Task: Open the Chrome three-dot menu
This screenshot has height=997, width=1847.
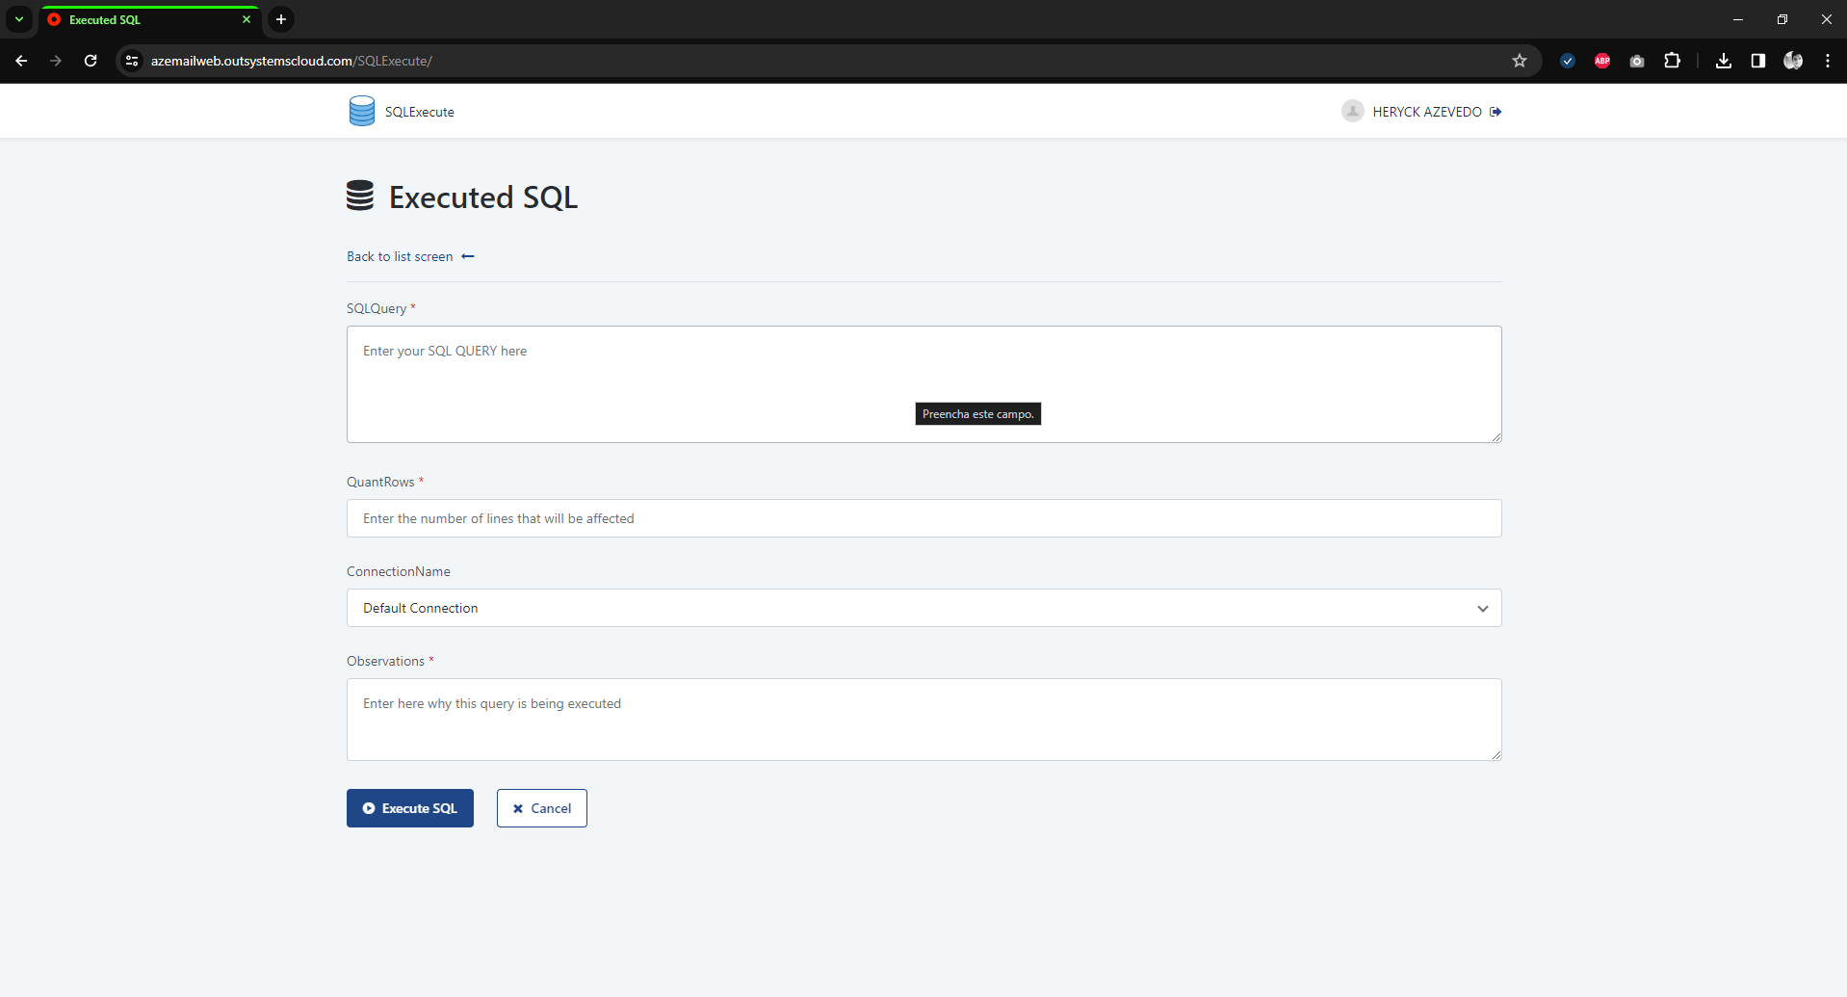Action: click(x=1828, y=61)
